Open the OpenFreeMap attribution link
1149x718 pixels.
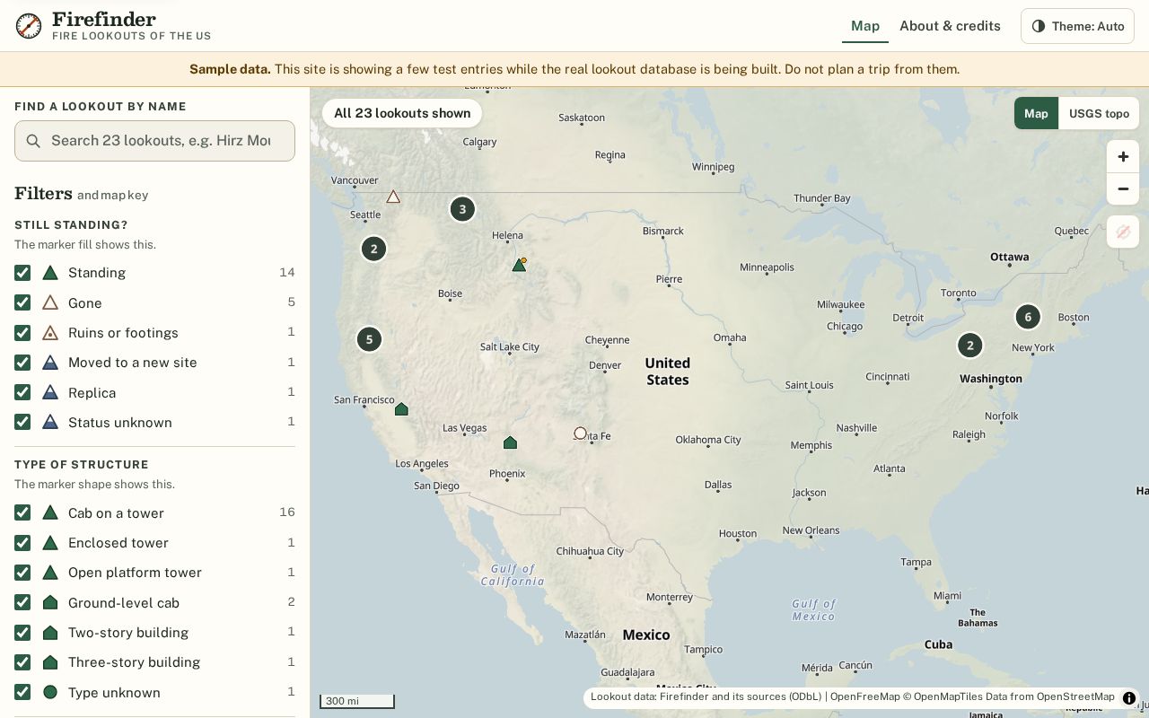point(864,696)
